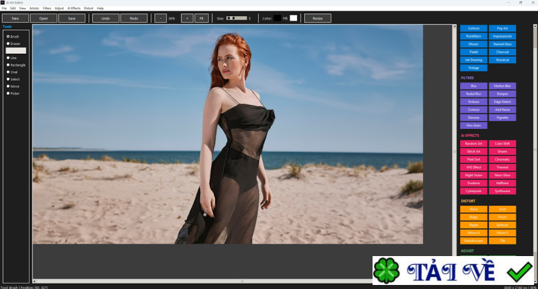Apply the Vignette filter

(x=502, y=117)
